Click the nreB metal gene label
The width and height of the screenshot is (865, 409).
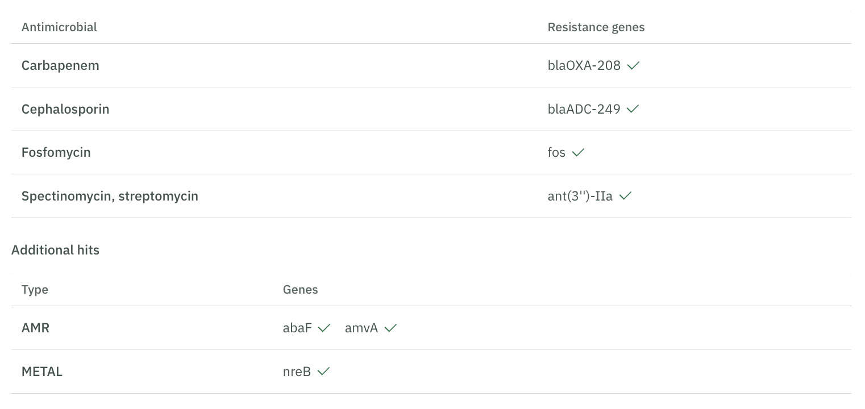297,372
